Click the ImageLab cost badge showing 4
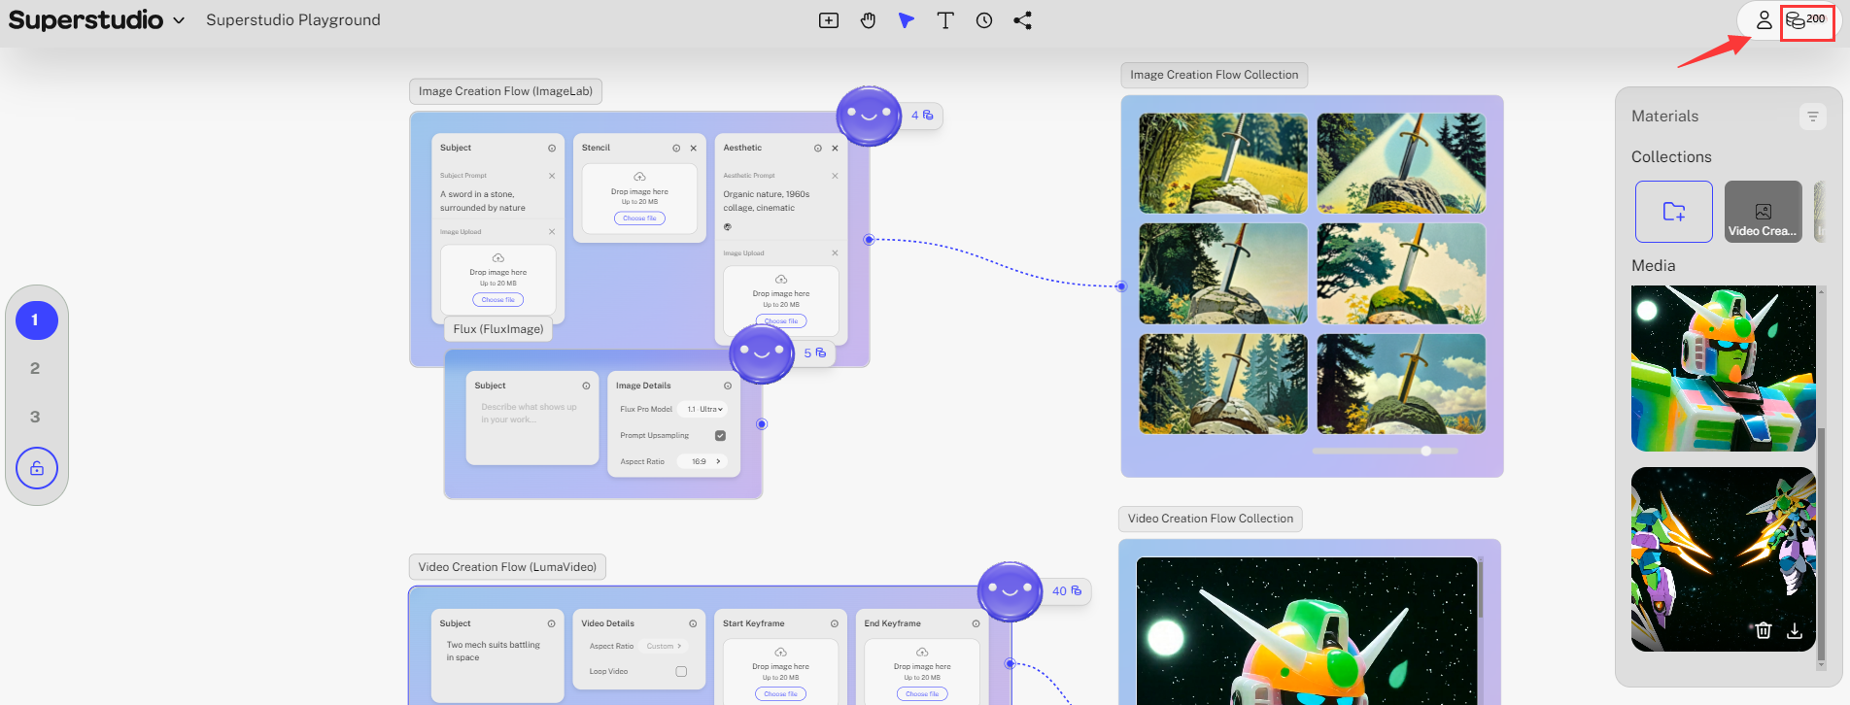 tap(922, 116)
